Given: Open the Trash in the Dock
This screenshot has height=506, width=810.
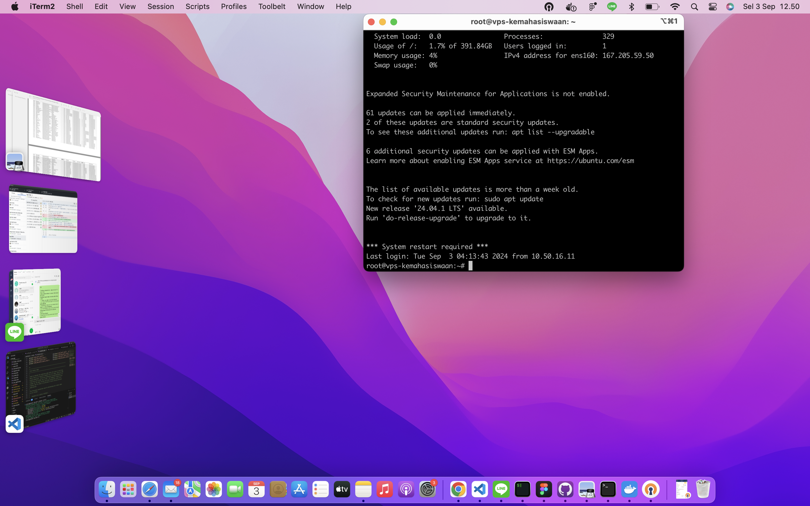Looking at the screenshot, I should [703, 489].
